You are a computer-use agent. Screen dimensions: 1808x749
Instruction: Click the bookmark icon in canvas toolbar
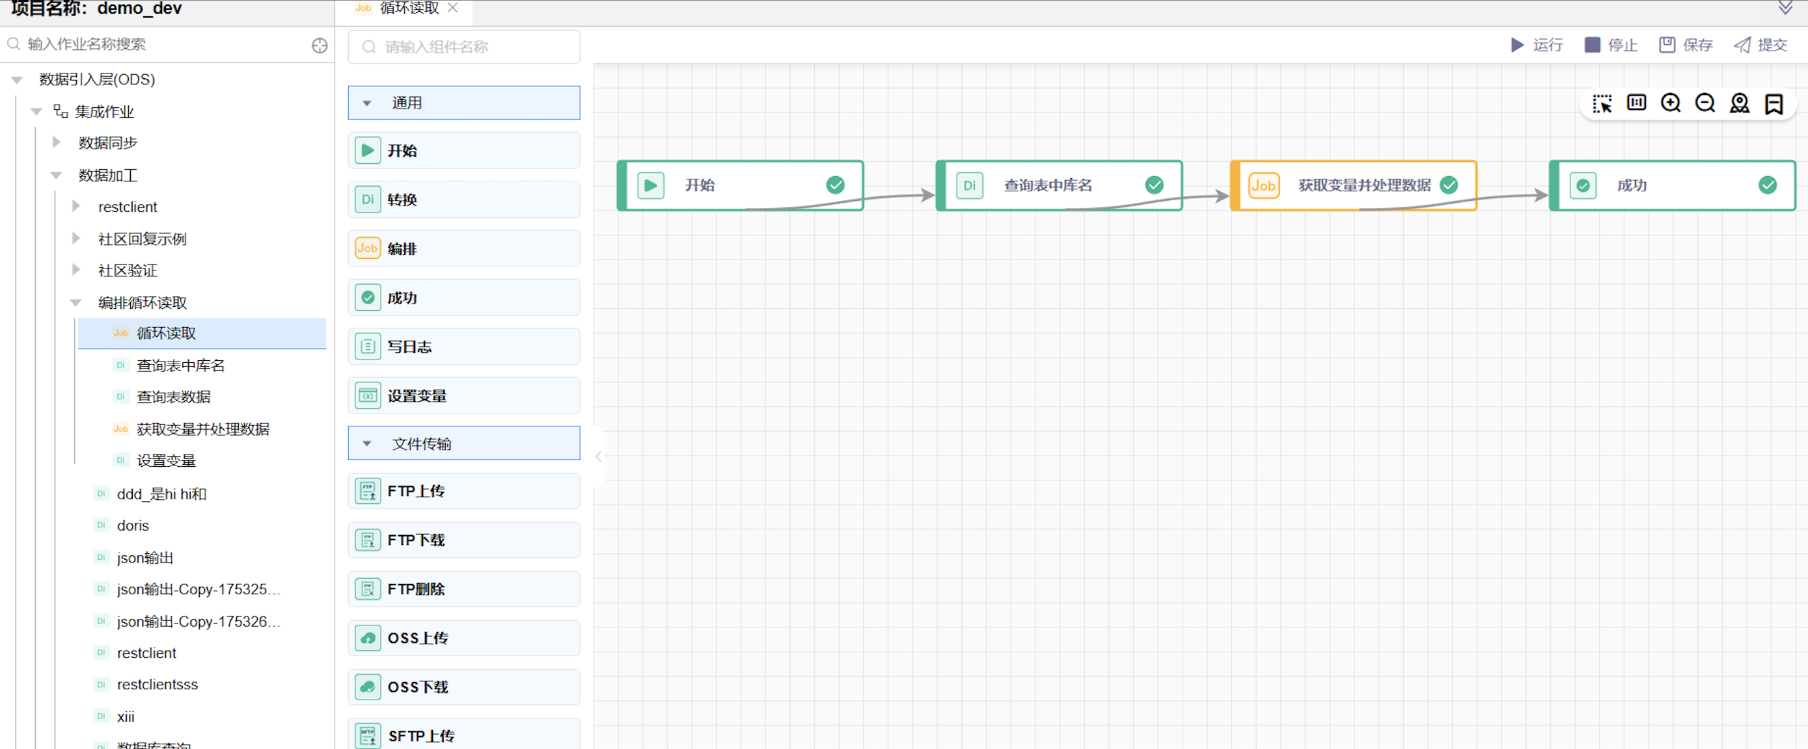[x=1774, y=104]
